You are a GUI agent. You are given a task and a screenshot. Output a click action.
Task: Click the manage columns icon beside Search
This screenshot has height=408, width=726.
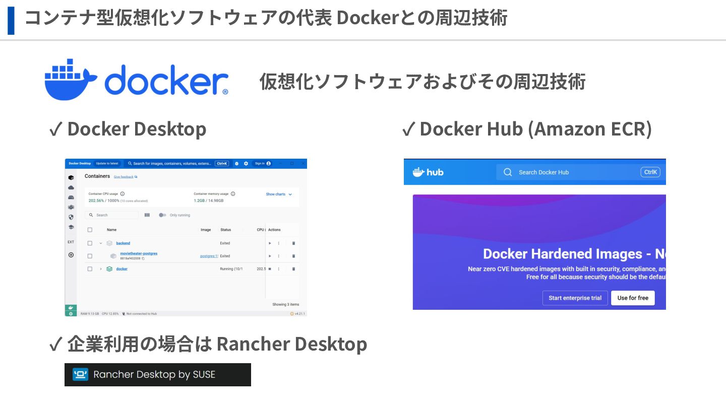(147, 215)
